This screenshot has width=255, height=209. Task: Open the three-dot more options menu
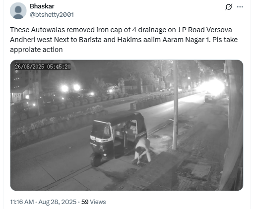240,7
